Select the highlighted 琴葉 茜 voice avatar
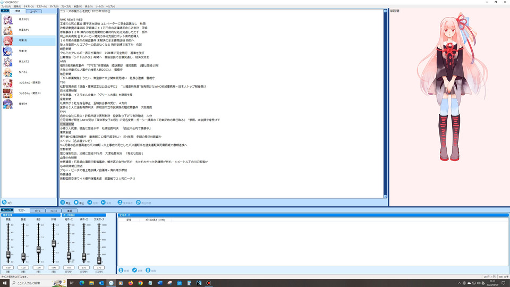510x287 pixels. tap(8, 41)
